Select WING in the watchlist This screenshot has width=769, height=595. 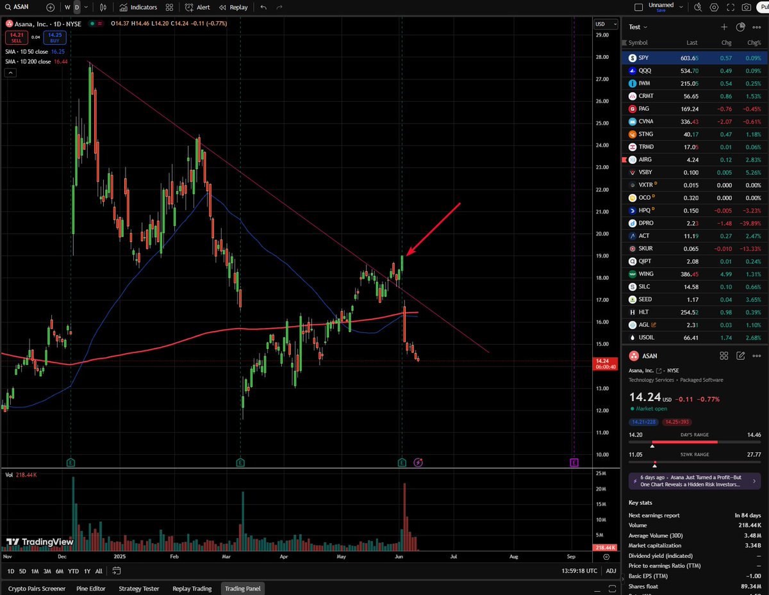[x=695, y=273]
